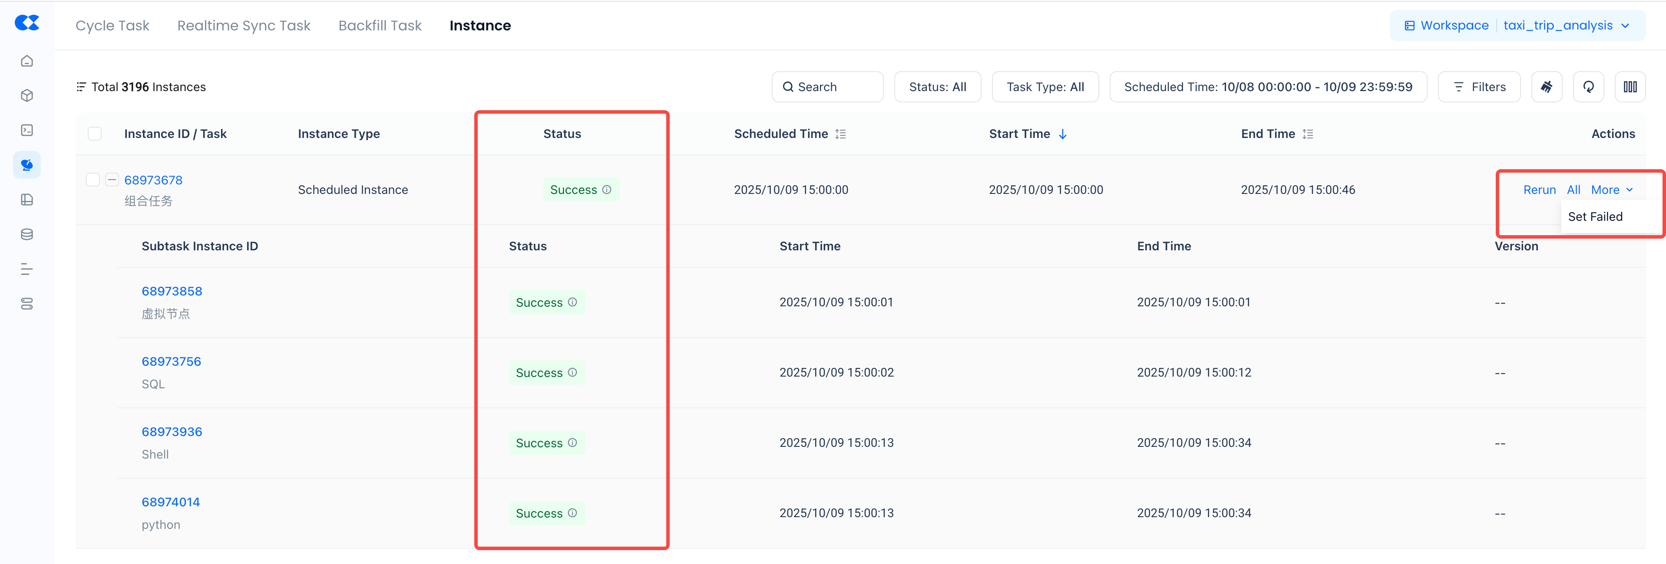Open the terminal console sidebar icon
Image resolution: width=1666 pixels, height=564 pixels.
coord(26,131)
